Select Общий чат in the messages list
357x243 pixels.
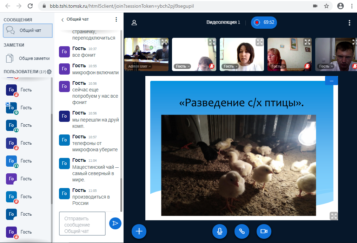[28, 30]
